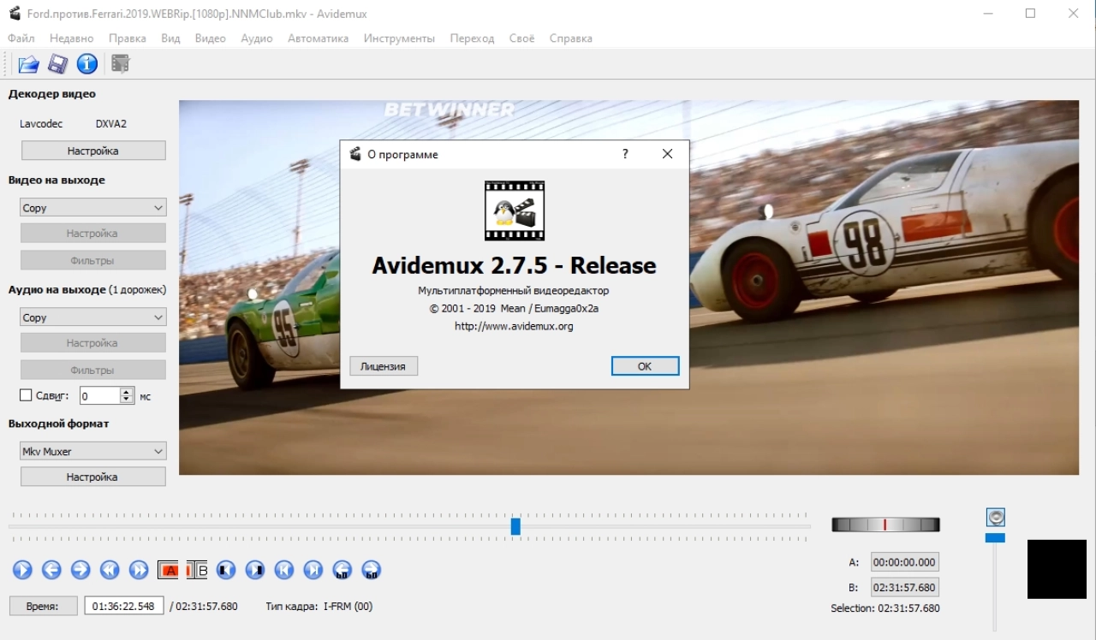Seek to the next black frame

[255, 570]
